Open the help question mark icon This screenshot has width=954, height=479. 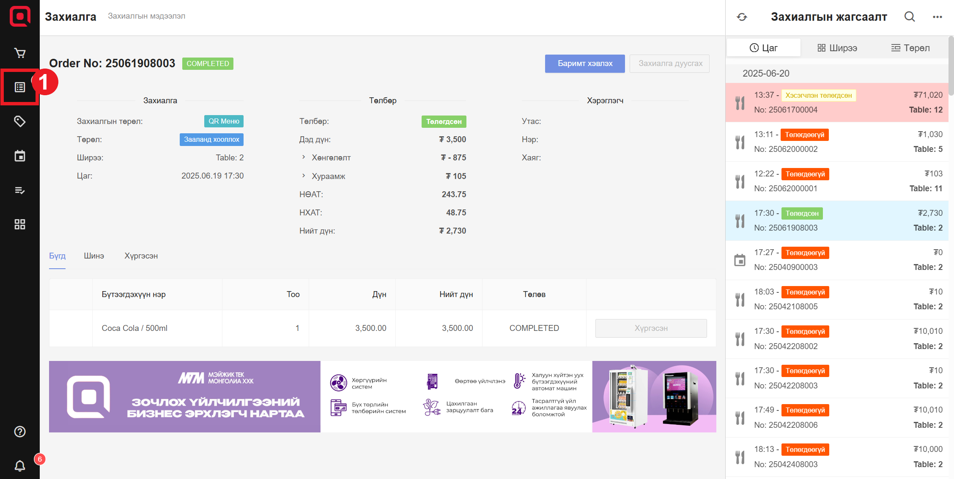point(20,432)
